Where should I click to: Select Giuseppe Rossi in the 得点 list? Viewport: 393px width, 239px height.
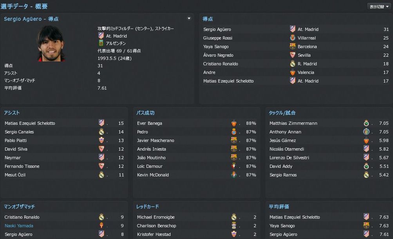(217, 38)
